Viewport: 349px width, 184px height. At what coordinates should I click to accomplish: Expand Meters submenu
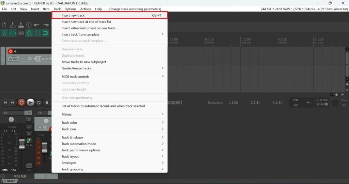coord(109,114)
